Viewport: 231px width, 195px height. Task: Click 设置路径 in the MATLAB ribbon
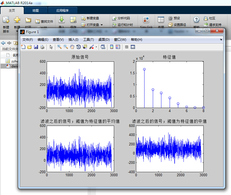pyautogui.click(x=177, y=25)
